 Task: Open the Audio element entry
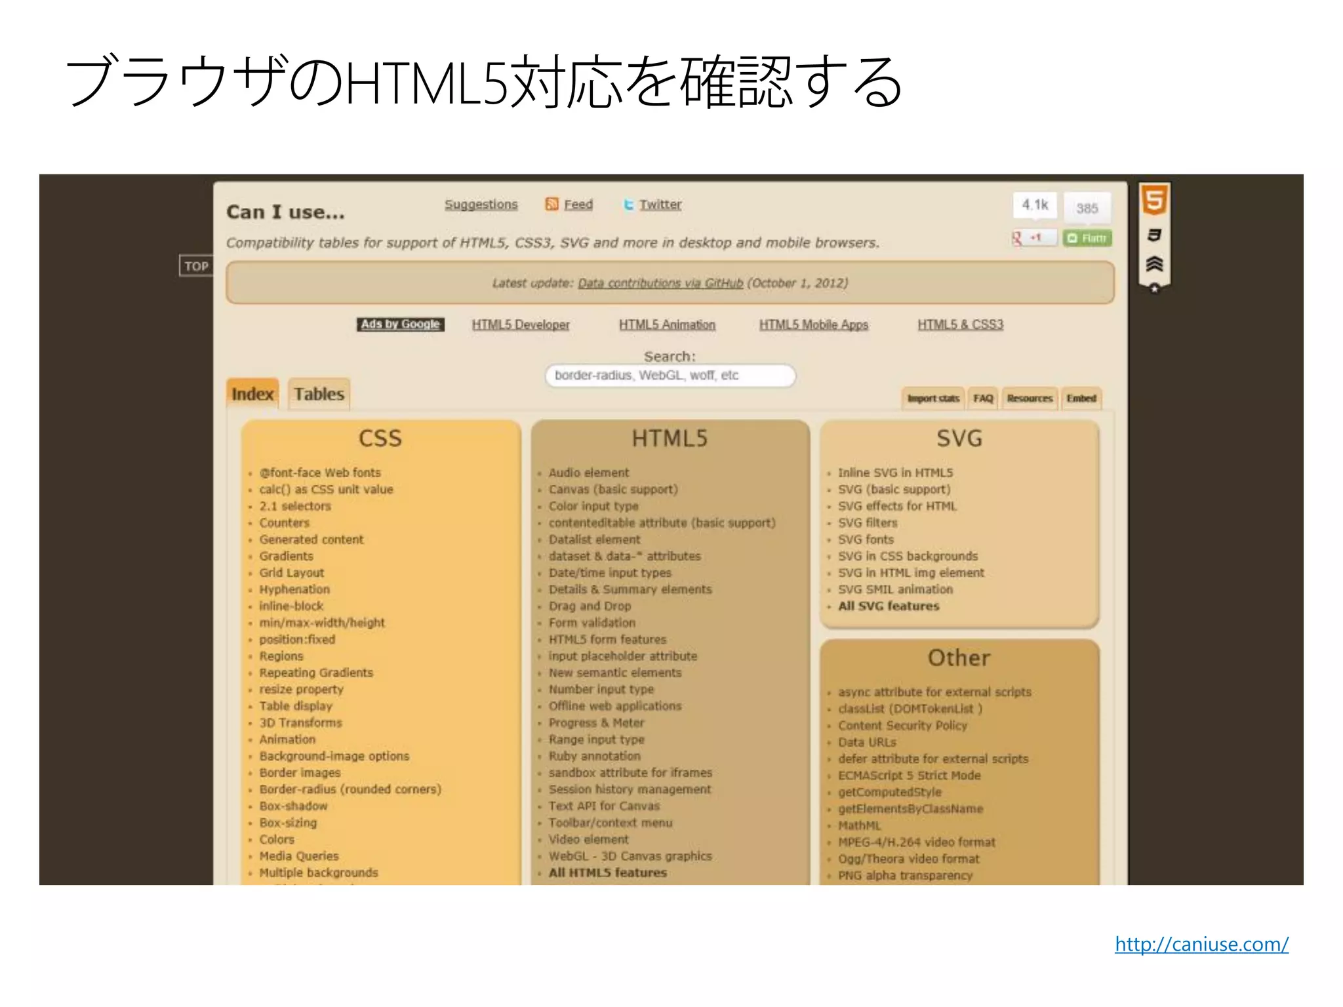589,473
